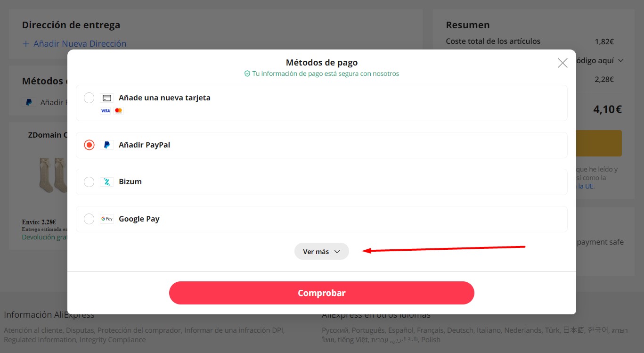Expand Ver más payment options

pyautogui.click(x=321, y=252)
